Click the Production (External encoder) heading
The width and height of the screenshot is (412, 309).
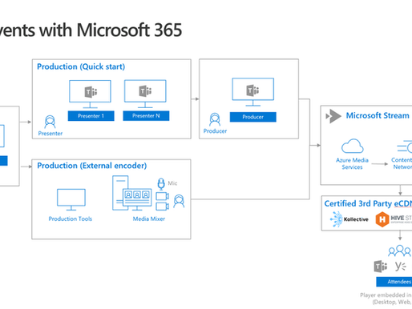pos(92,166)
